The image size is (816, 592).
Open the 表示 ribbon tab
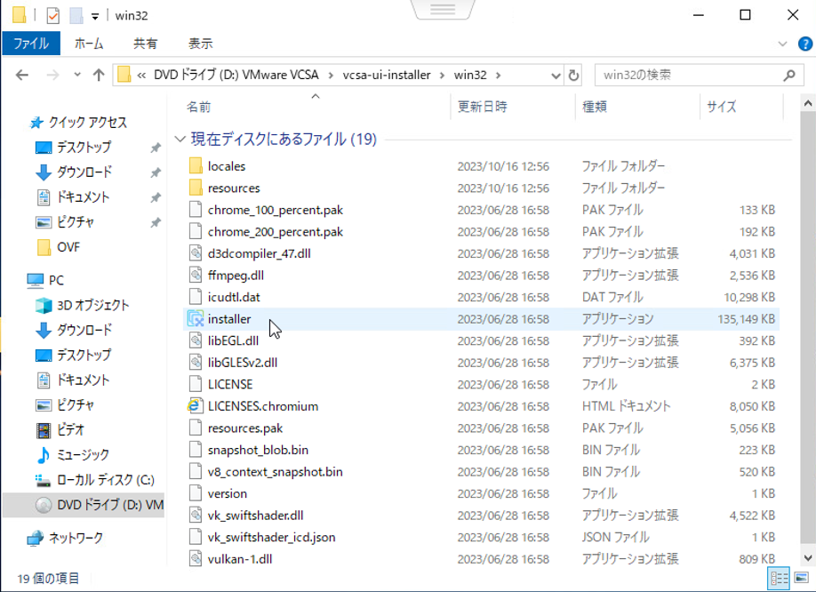click(x=200, y=43)
